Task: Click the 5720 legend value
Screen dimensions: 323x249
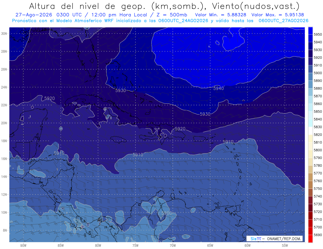Action: [x=318, y=212]
